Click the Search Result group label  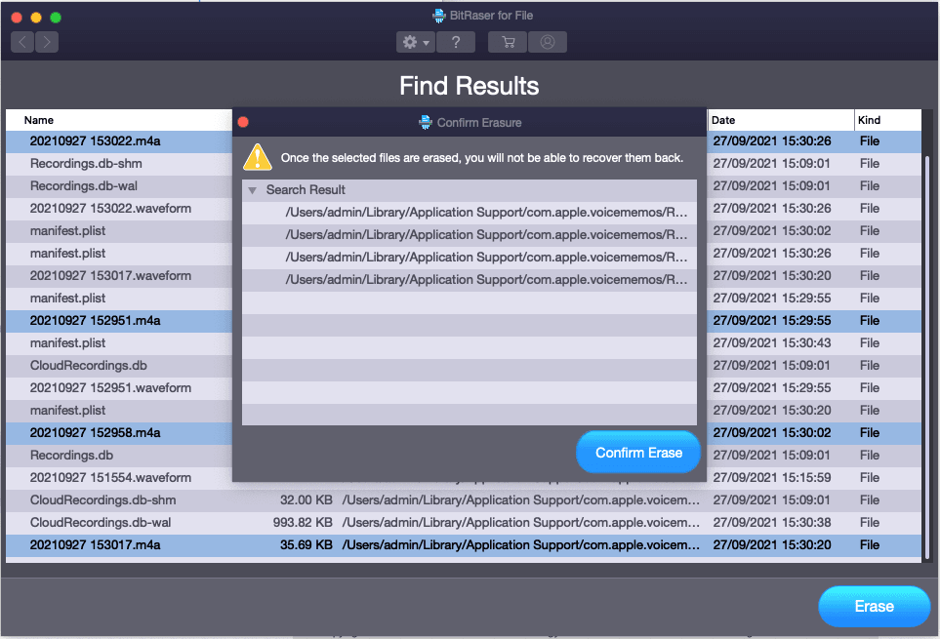pyautogui.click(x=306, y=190)
